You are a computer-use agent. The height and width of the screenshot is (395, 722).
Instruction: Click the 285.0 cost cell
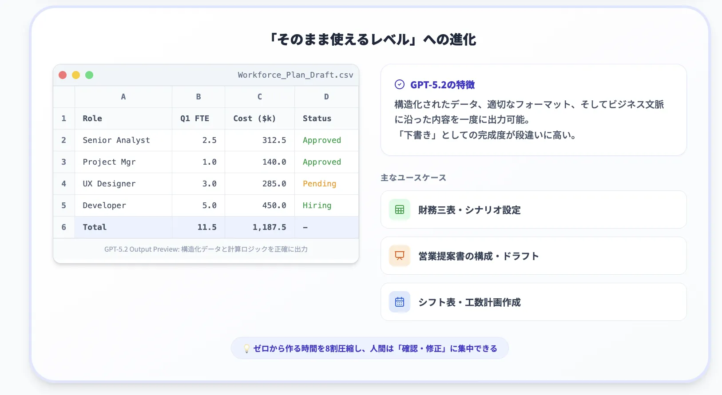click(x=260, y=184)
